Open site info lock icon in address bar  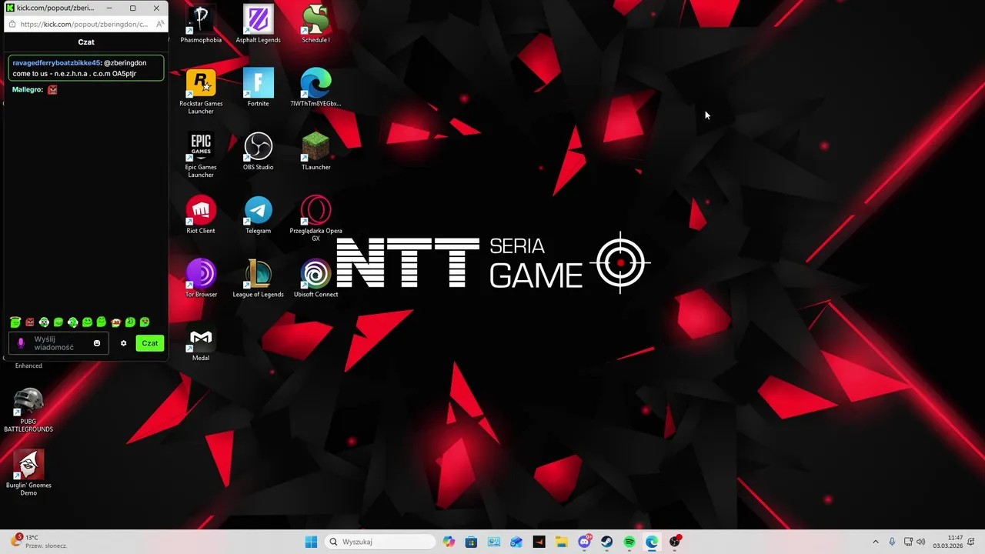12,24
